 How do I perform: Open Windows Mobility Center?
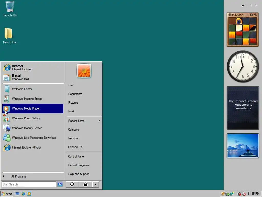(33, 128)
